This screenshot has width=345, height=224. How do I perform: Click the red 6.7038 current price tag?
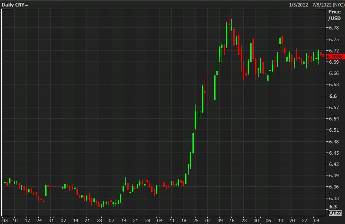335,57
